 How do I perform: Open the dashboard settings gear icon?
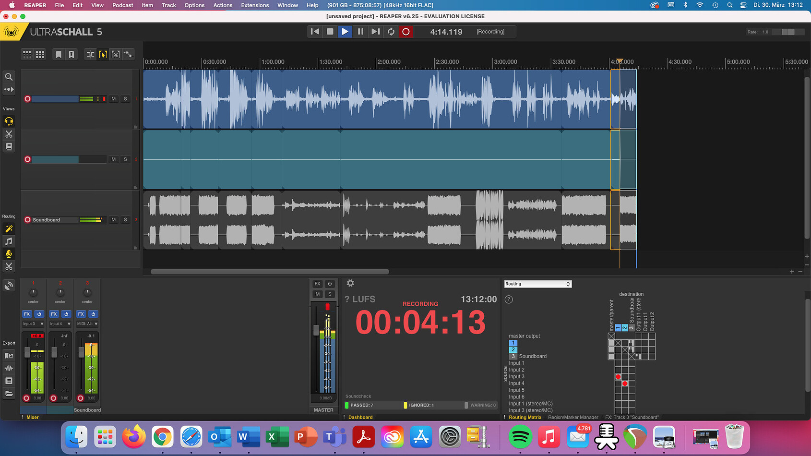350,283
